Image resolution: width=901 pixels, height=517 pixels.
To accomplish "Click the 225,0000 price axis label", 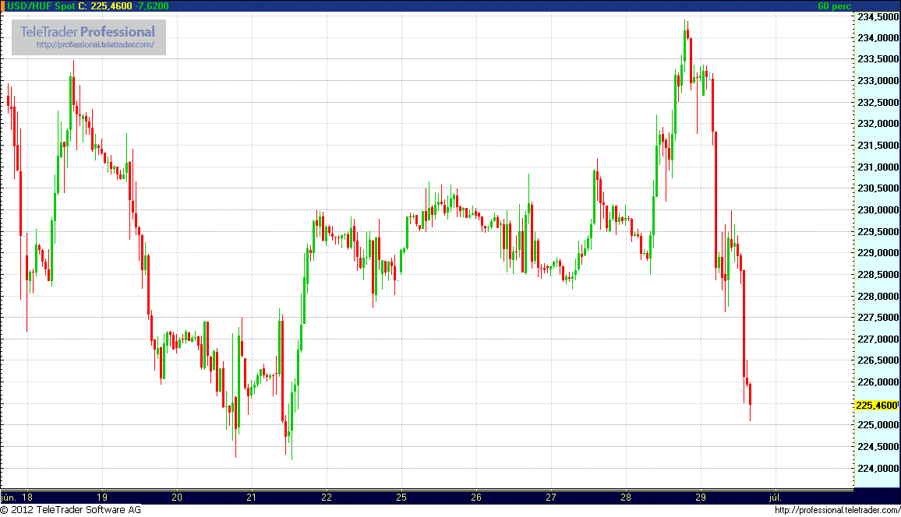I will 878,425.
